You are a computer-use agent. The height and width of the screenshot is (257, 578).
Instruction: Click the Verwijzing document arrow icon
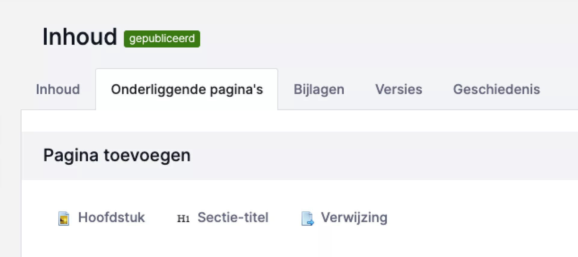[308, 218]
